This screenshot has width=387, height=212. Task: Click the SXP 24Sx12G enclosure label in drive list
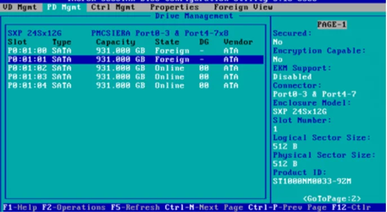point(34,33)
